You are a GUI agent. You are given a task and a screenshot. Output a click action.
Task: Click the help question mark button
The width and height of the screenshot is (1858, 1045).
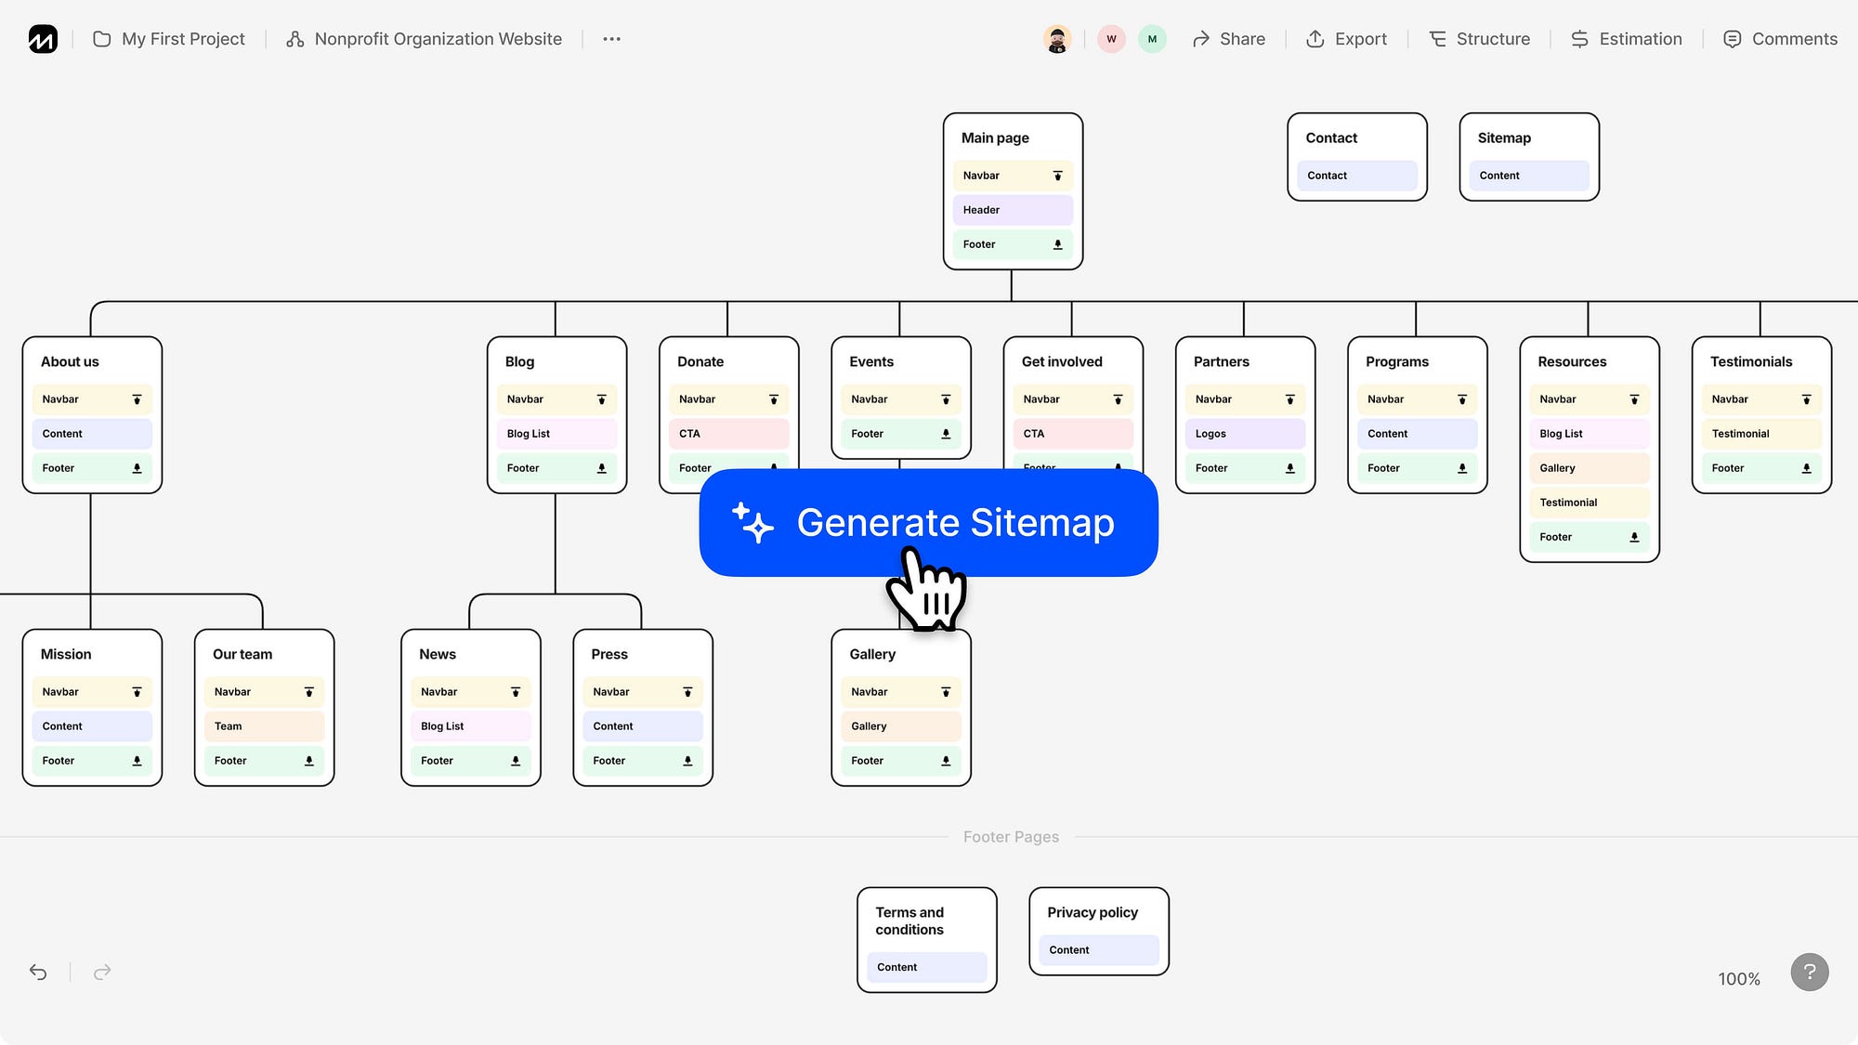[x=1810, y=972]
